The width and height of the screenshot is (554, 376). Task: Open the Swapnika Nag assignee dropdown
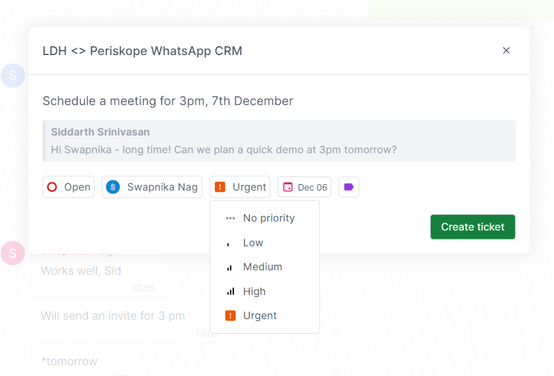(x=152, y=187)
